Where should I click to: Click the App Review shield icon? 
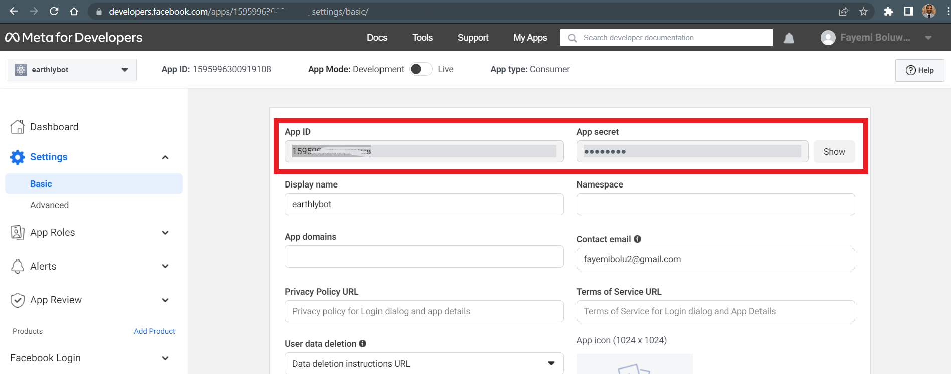(x=18, y=300)
